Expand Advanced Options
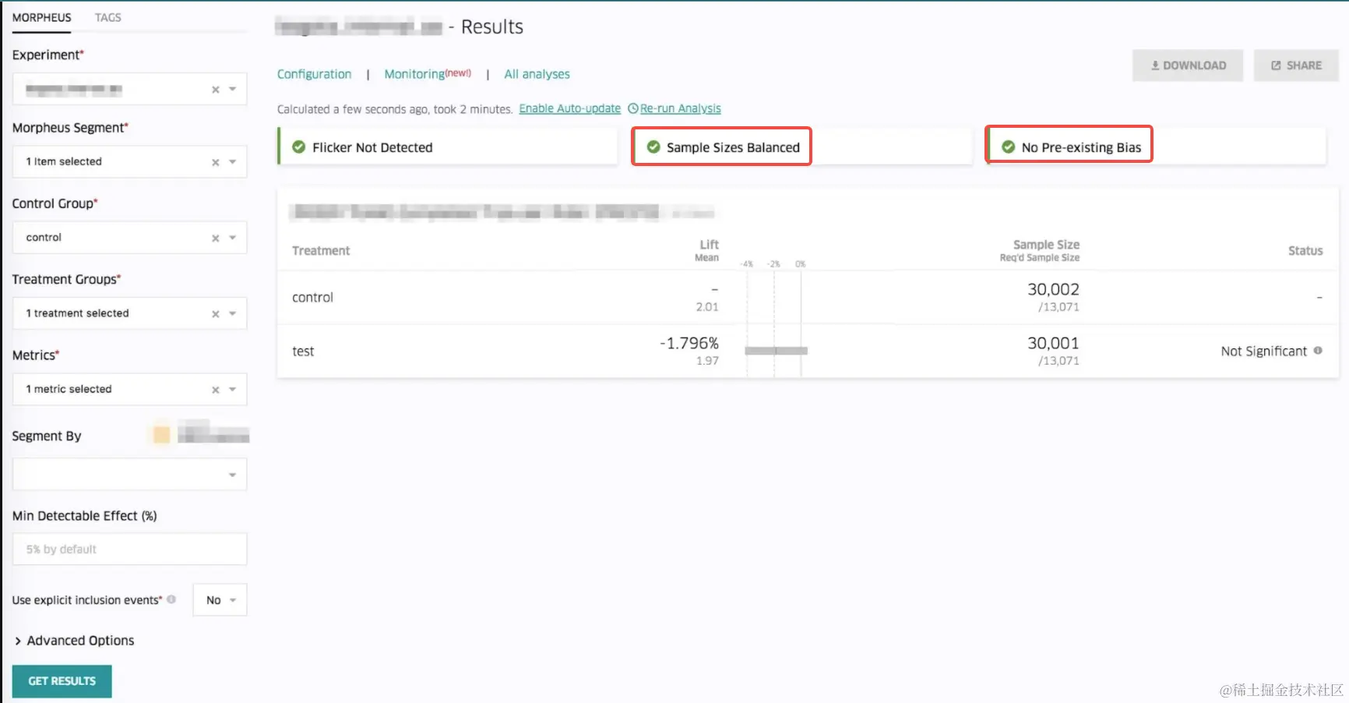The image size is (1349, 703). [73, 641]
